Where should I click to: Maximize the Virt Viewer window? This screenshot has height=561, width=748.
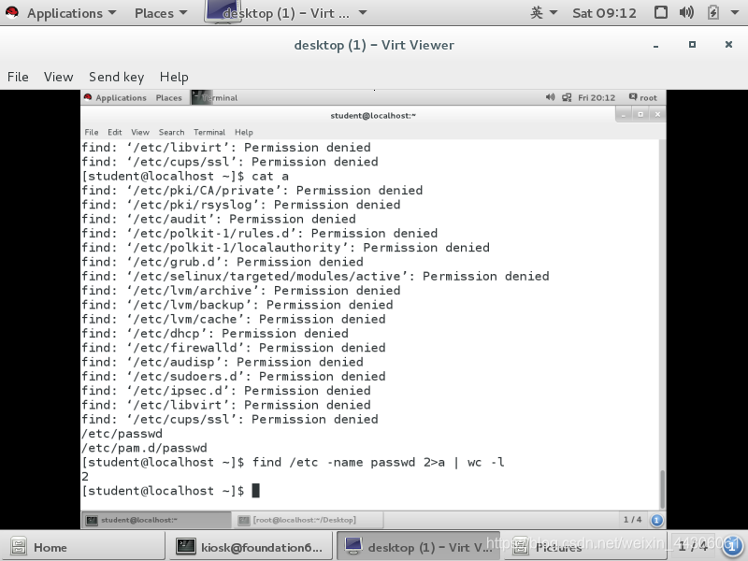692,44
